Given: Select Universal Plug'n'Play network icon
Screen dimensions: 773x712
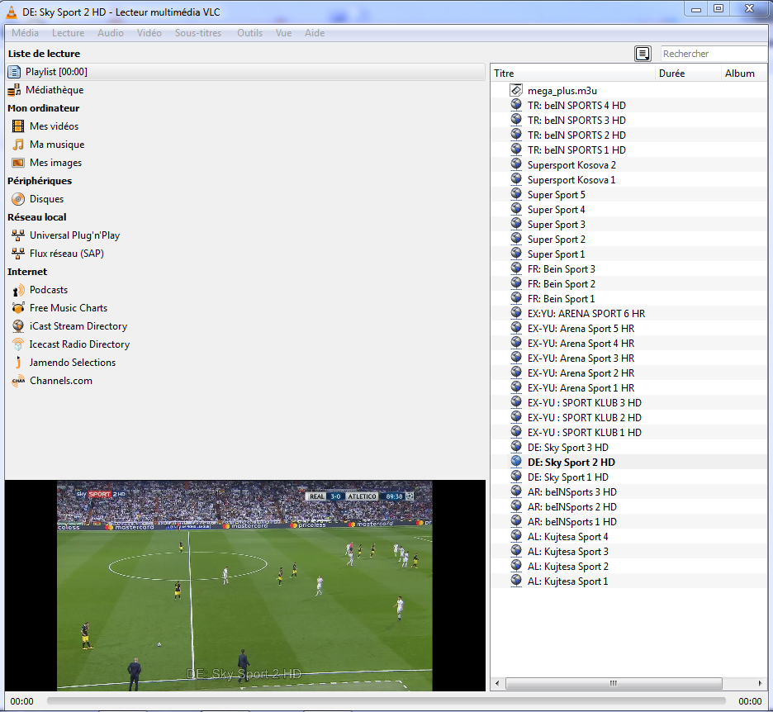Looking at the screenshot, I should pyautogui.click(x=18, y=235).
